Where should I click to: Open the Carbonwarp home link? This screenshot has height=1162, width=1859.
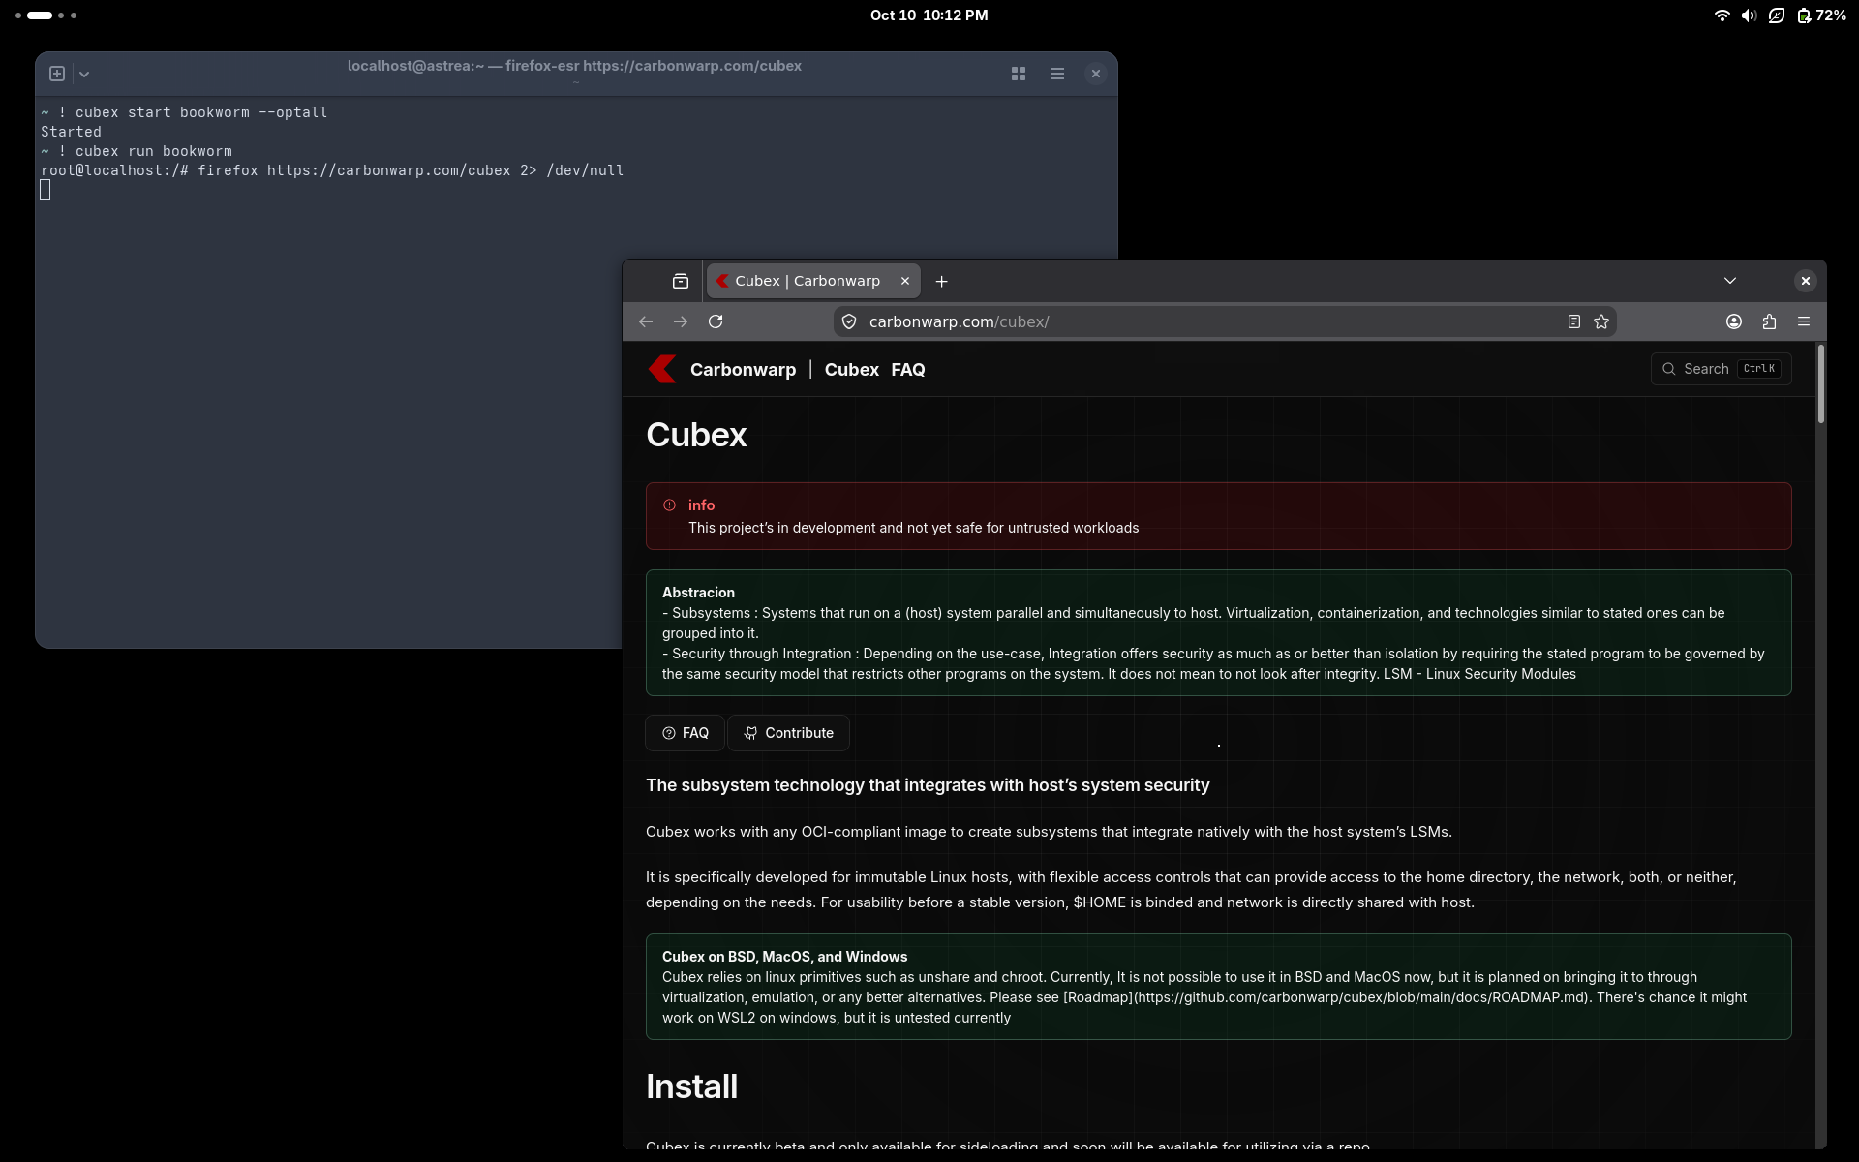coord(743,370)
